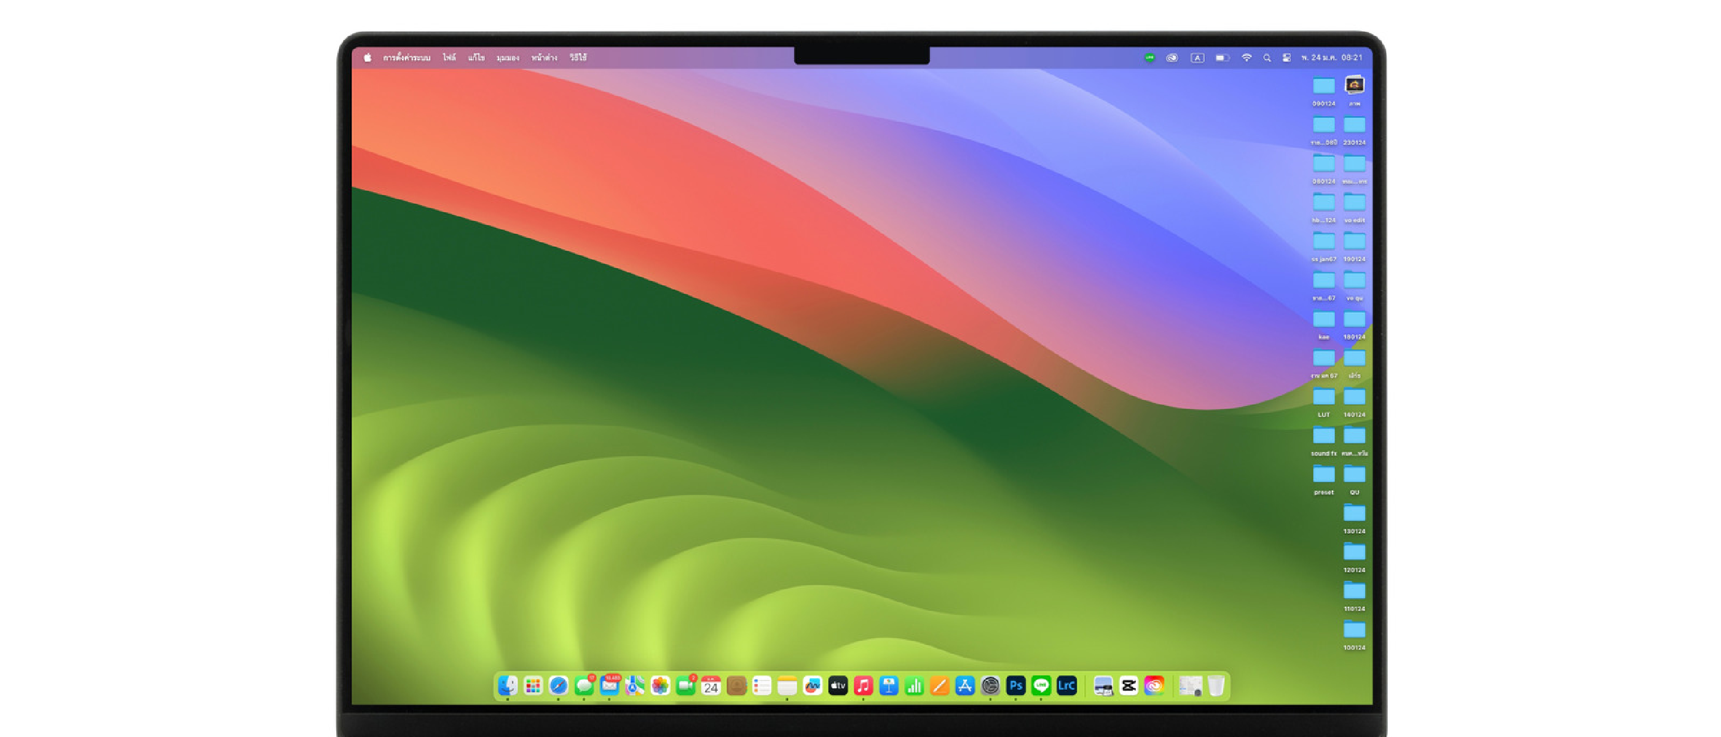Viewport: 1721px width, 737px height.
Task: Open Freeform in the Dock
Action: click(813, 685)
